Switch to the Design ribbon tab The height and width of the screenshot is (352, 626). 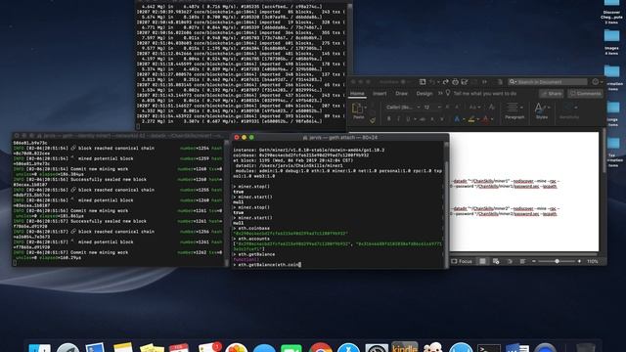click(425, 94)
